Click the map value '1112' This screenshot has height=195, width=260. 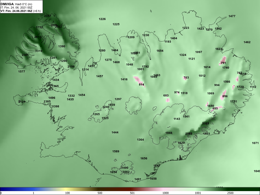click(253, 87)
